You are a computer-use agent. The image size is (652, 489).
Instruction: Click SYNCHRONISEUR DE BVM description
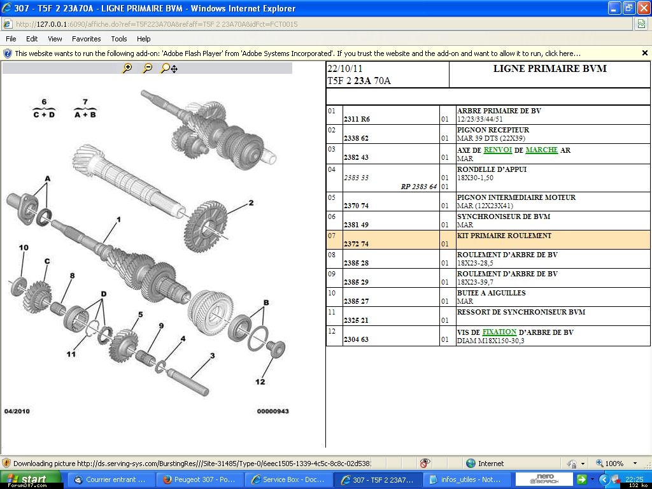click(504, 216)
